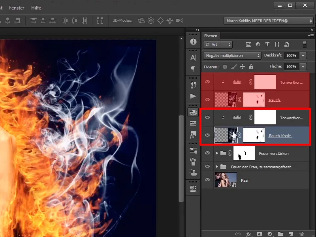This screenshot has width=316, height=237.
Task: Hide the Feuer verstärken group
Action: click(x=207, y=153)
